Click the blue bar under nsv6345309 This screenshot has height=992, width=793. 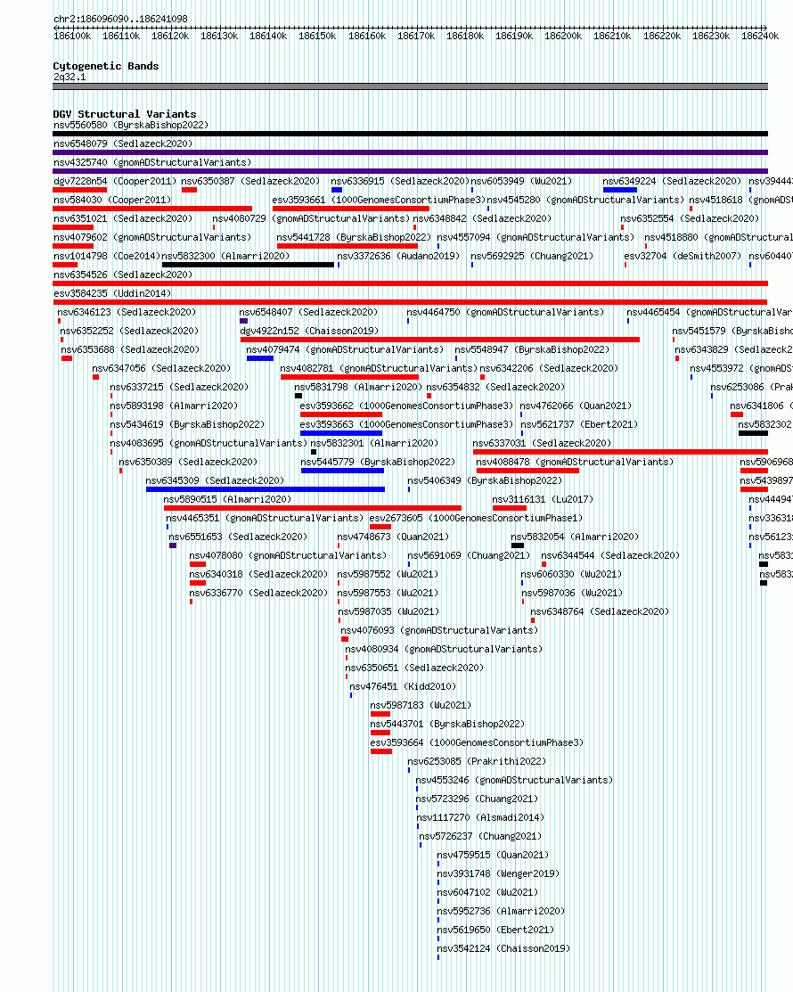265,489
